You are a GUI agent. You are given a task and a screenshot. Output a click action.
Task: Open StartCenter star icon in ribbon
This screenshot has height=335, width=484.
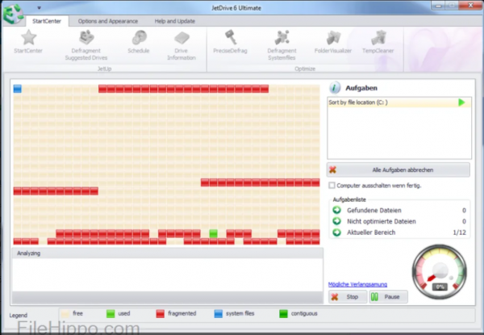[x=28, y=38]
